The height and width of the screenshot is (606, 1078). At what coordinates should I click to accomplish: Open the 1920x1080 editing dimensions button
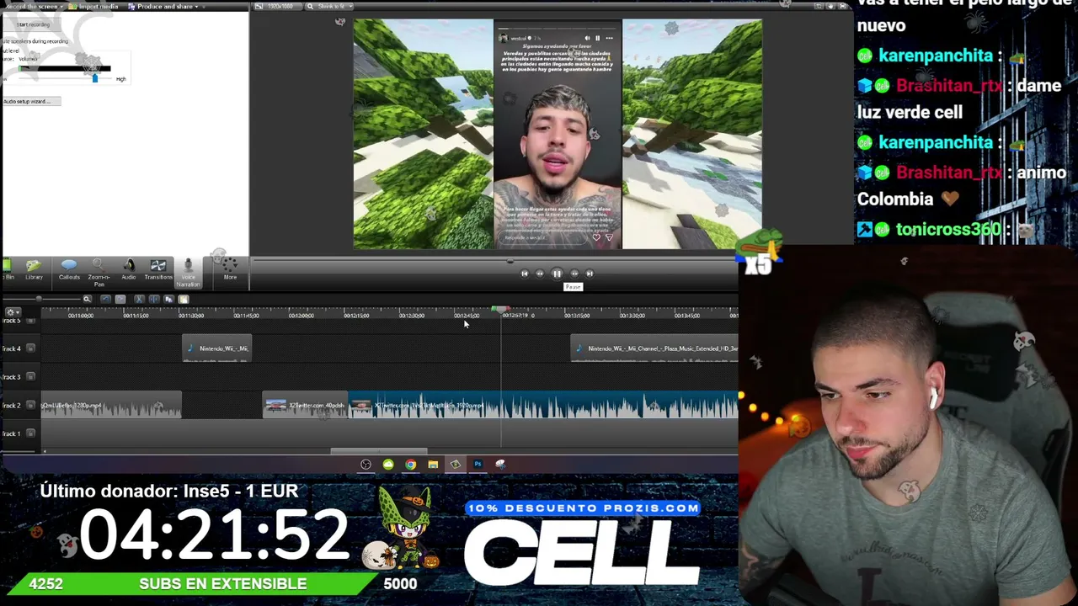[276, 7]
